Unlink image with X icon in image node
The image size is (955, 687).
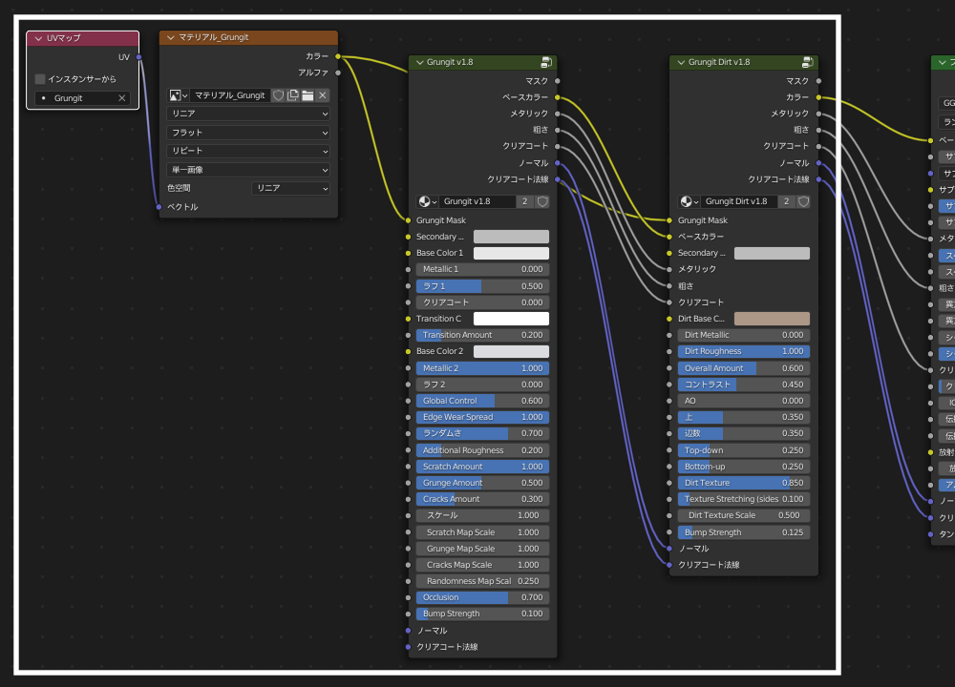point(323,95)
